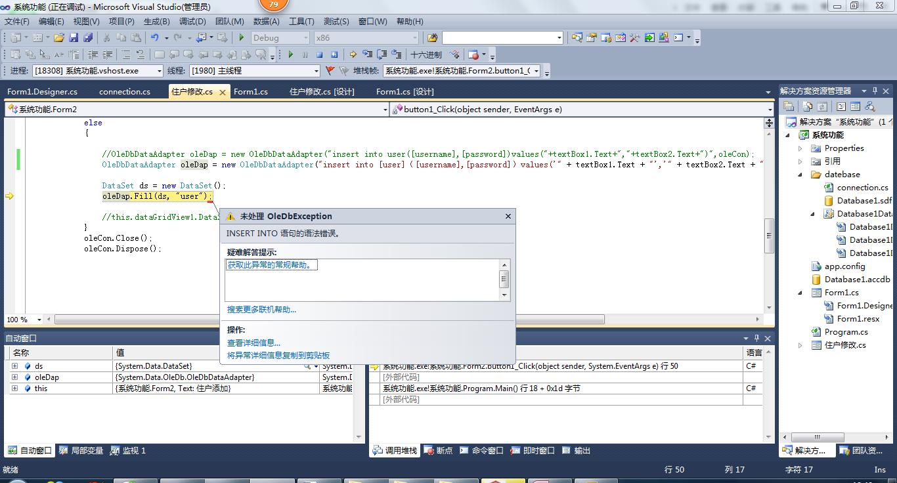The width and height of the screenshot is (897, 483).
Task: Open the 100 % zoom dropdown
Action: pos(39,320)
